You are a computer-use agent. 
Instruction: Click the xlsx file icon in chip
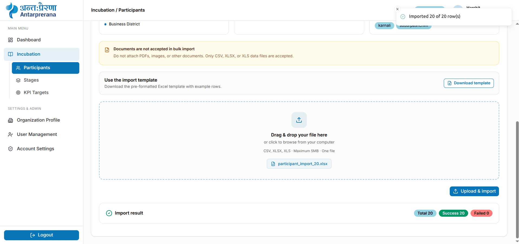[273, 164]
